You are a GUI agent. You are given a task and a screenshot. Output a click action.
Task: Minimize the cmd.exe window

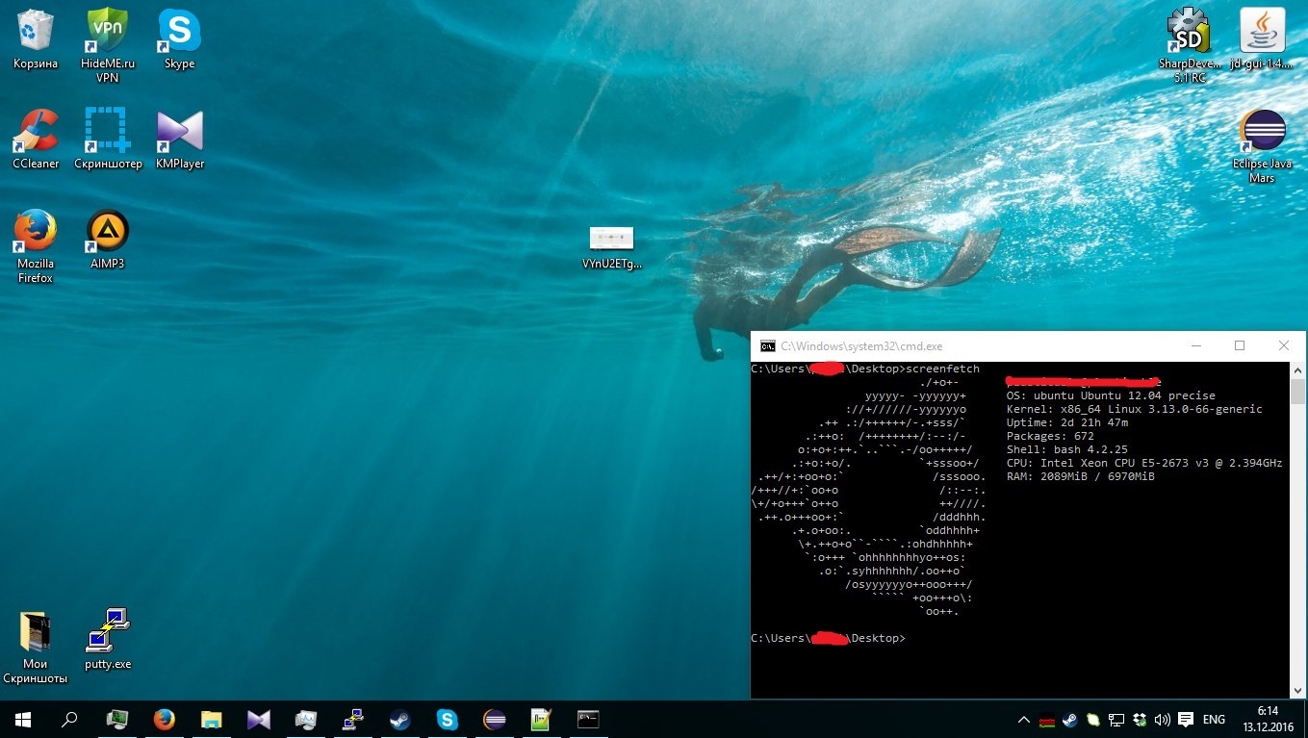pos(1195,345)
